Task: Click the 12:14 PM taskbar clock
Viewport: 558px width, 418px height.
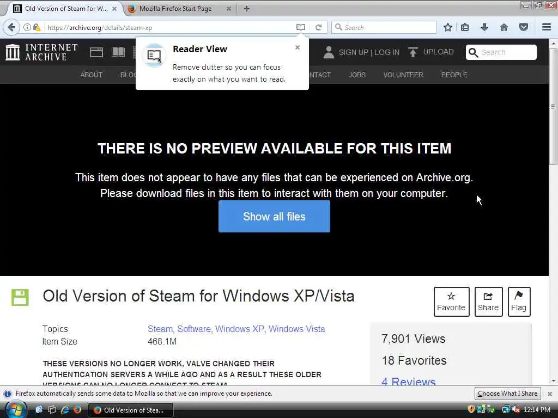Action: pyautogui.click(x=537, y=410)
